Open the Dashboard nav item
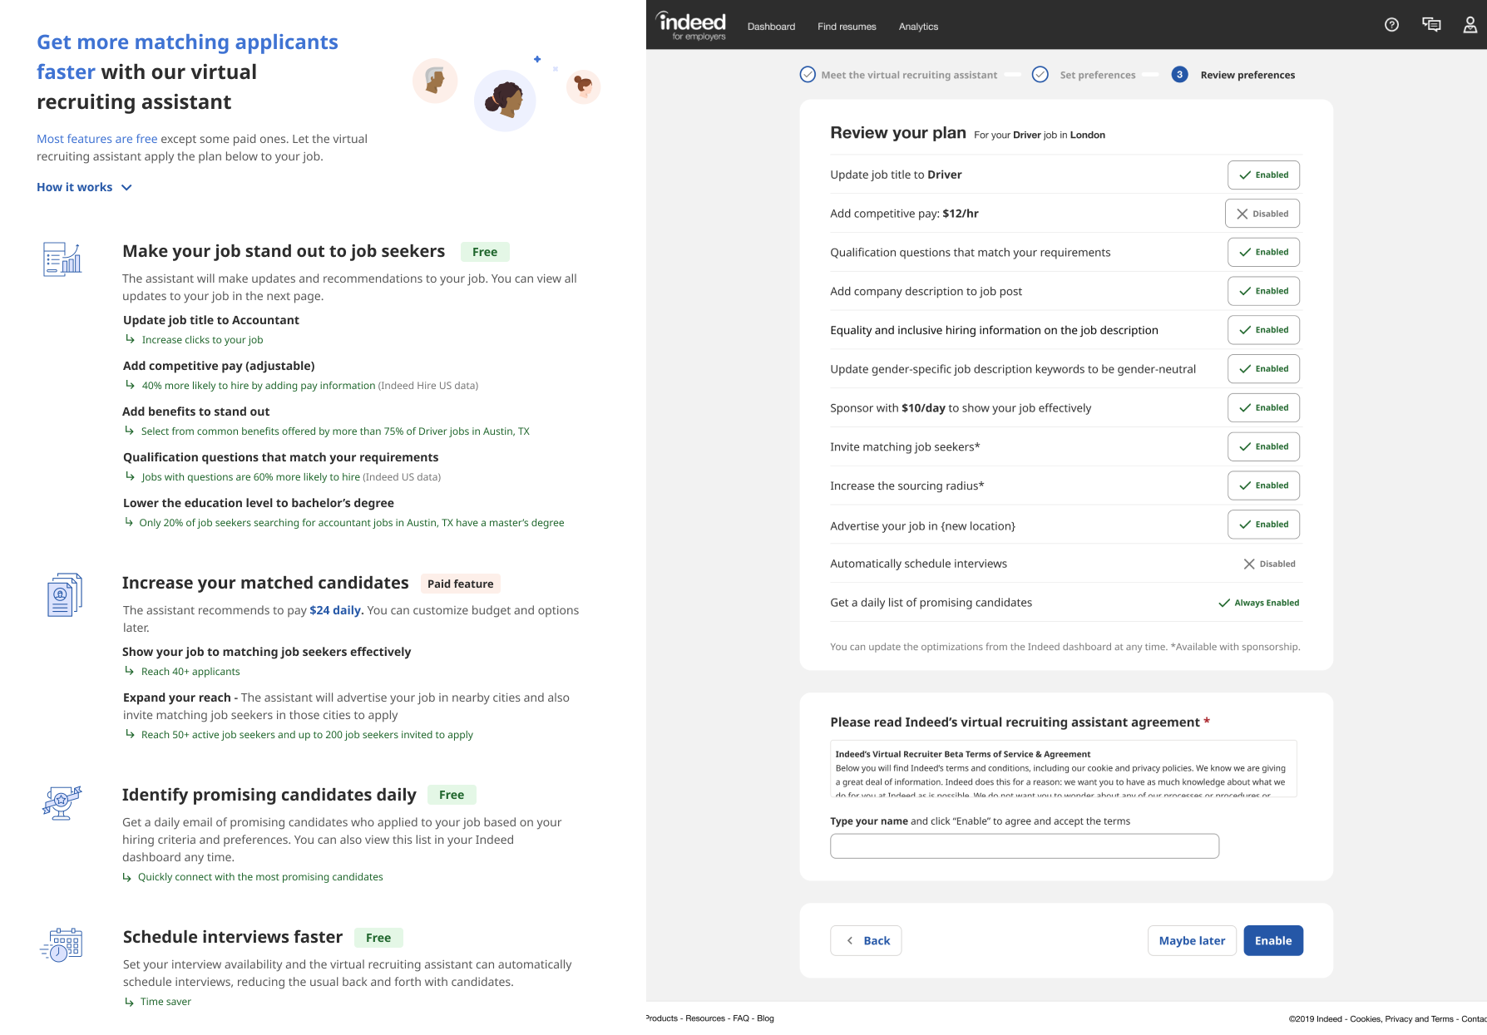The image size is (1487, 1035). [x=771, y=27]
